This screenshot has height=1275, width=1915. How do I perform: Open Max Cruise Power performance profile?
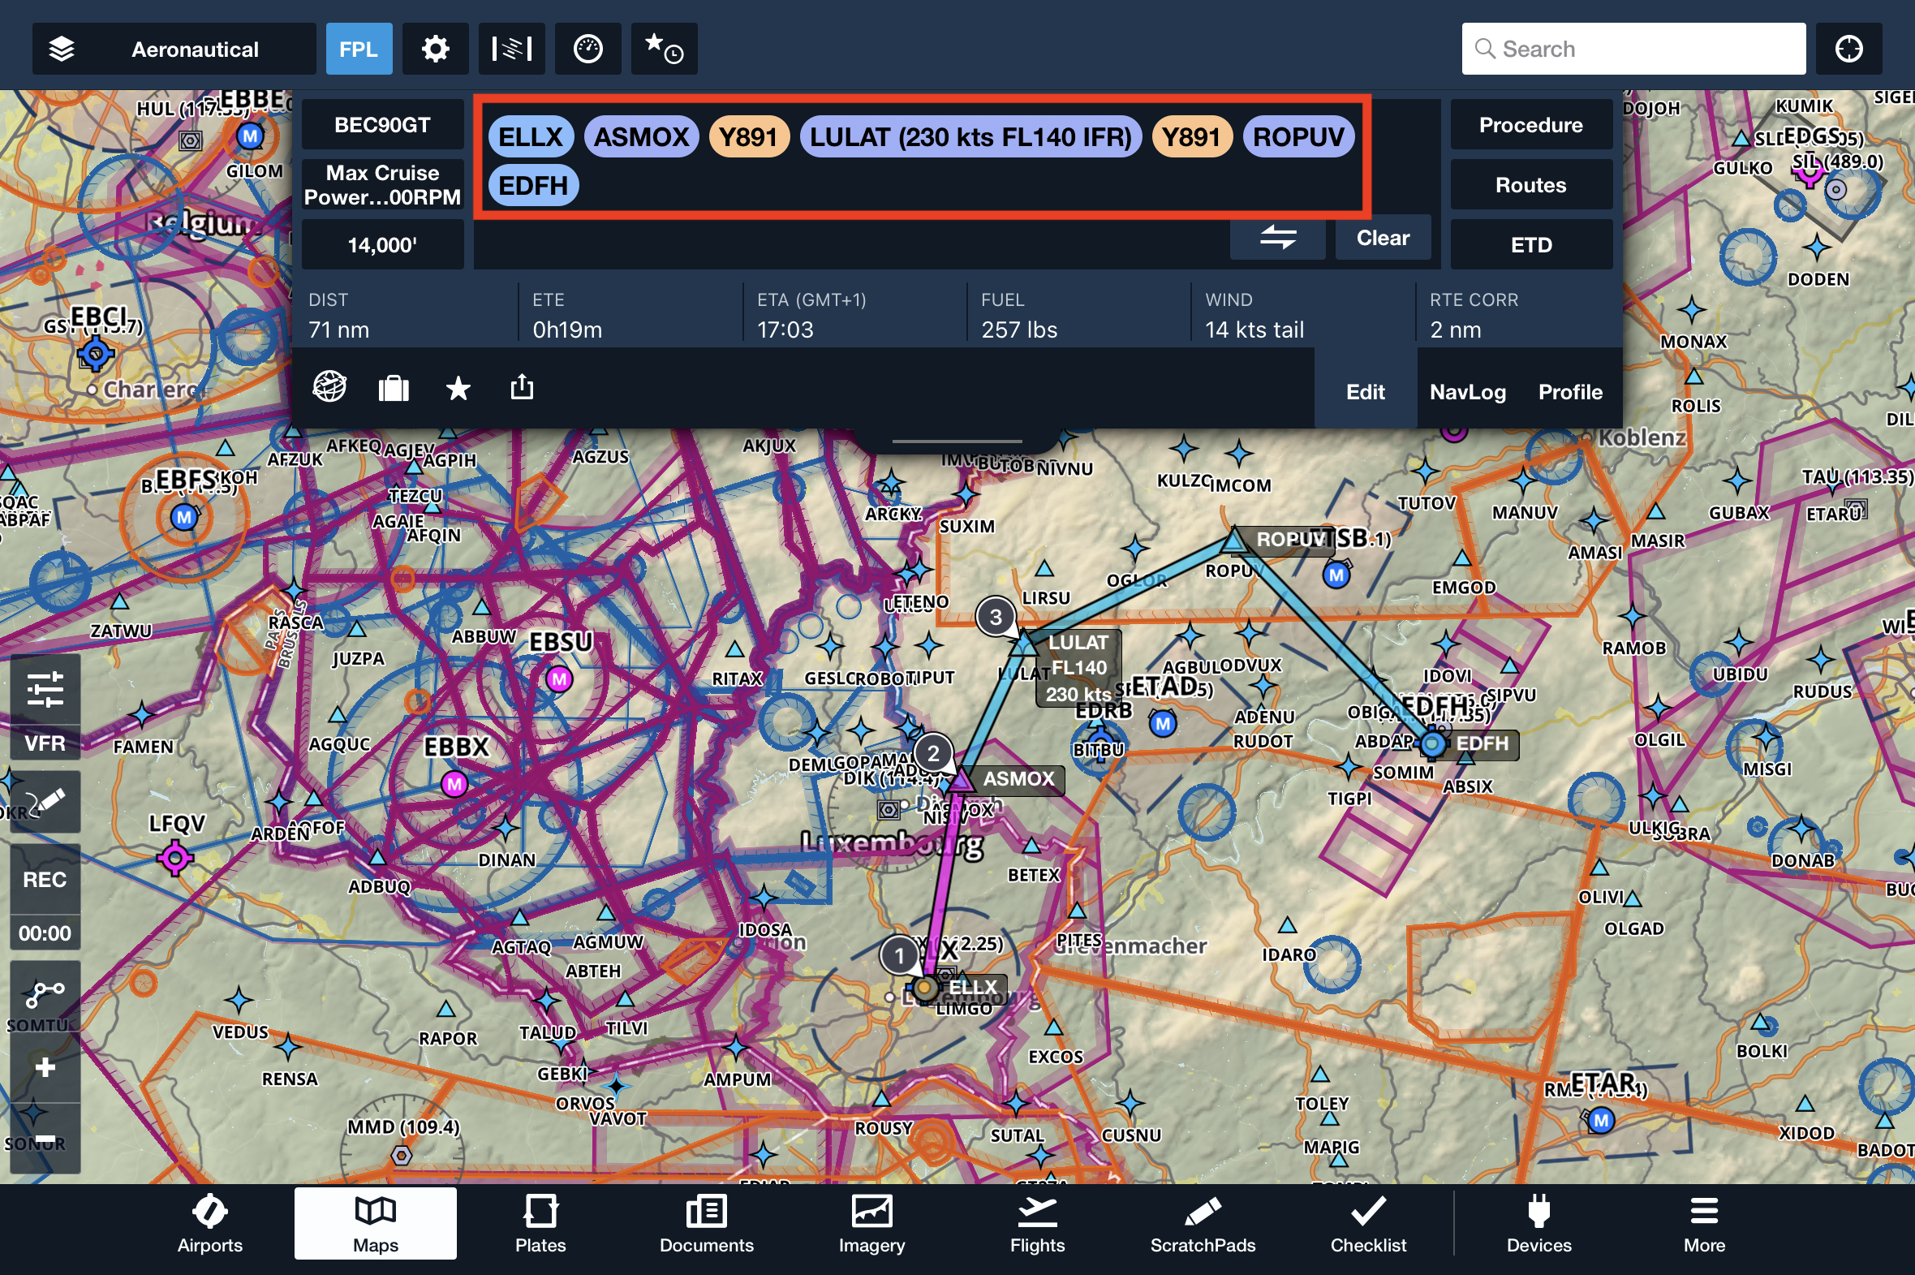(382, 184)
